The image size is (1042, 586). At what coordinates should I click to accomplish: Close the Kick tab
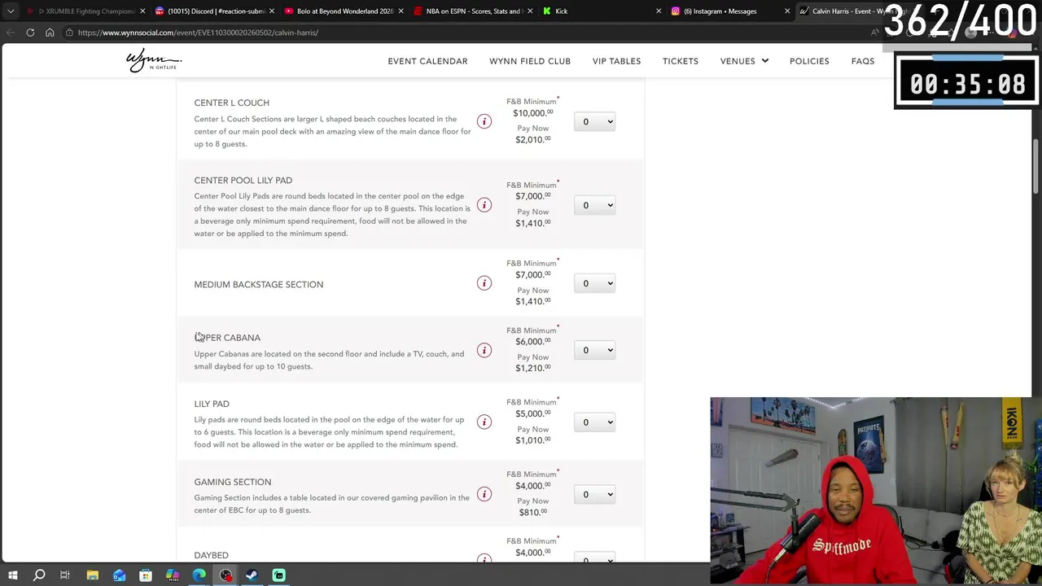coord(658,11)
